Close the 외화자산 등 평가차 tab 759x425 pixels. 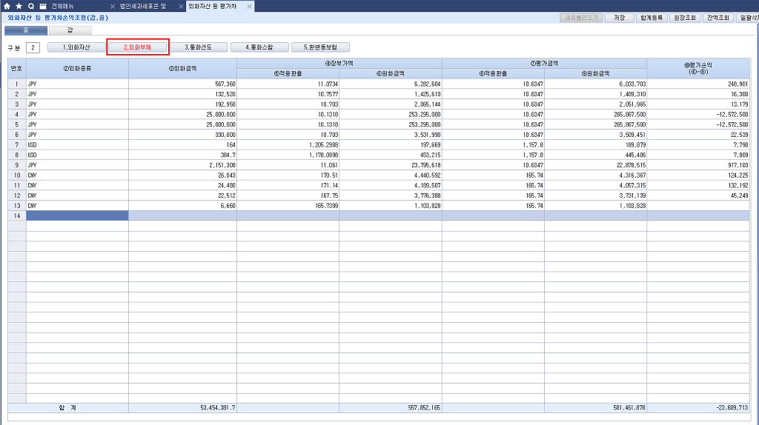click(x=249, y=6)
